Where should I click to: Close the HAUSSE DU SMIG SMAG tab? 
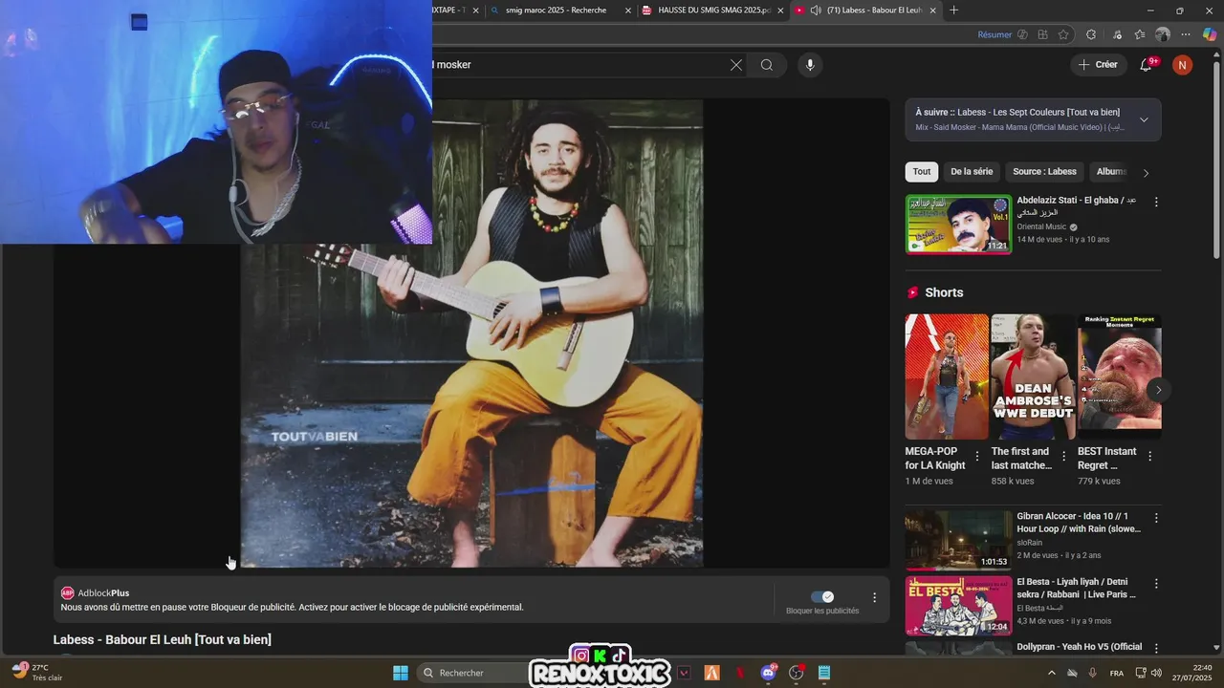coord(780,11)
